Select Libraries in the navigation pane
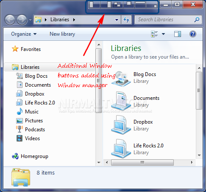Image resolution: width=206 pixels, height=192 pixels. click(30, 67)
